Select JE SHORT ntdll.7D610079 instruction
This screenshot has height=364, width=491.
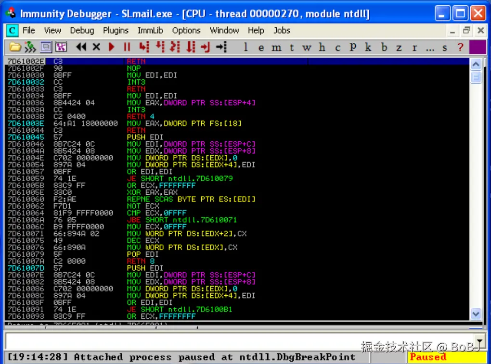point(237,178)
